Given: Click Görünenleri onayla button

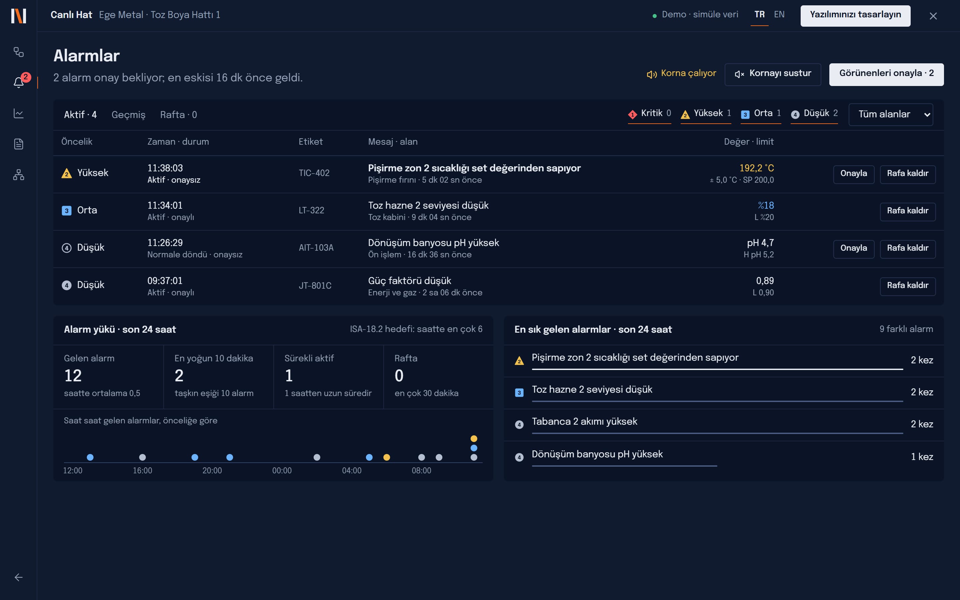Looking at the screenshot, I should 886,74.
